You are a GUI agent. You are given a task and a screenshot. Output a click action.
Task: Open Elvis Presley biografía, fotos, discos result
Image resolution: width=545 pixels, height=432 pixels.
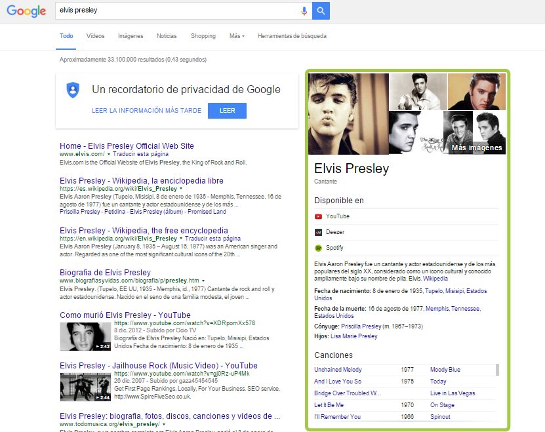170,416
